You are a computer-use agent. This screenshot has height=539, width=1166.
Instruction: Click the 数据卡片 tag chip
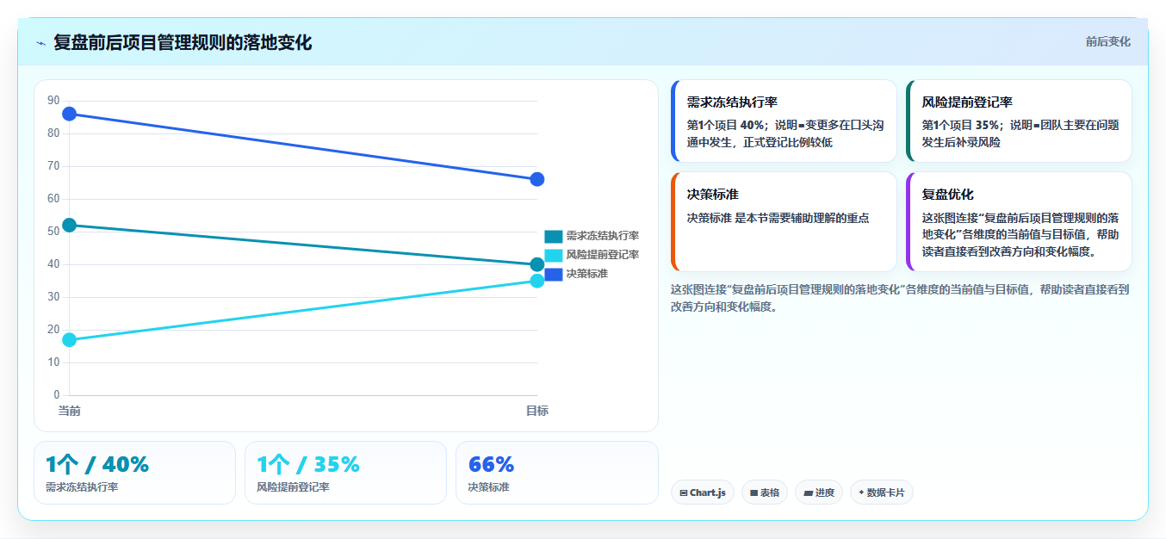[881, 493]
